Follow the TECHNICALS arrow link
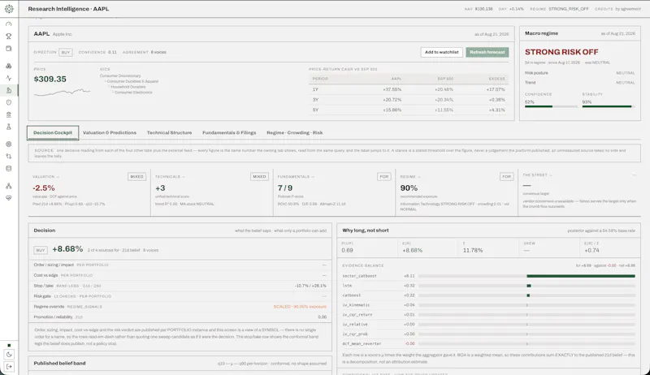The width and height of the screenshot is (650, 375). 170,177
